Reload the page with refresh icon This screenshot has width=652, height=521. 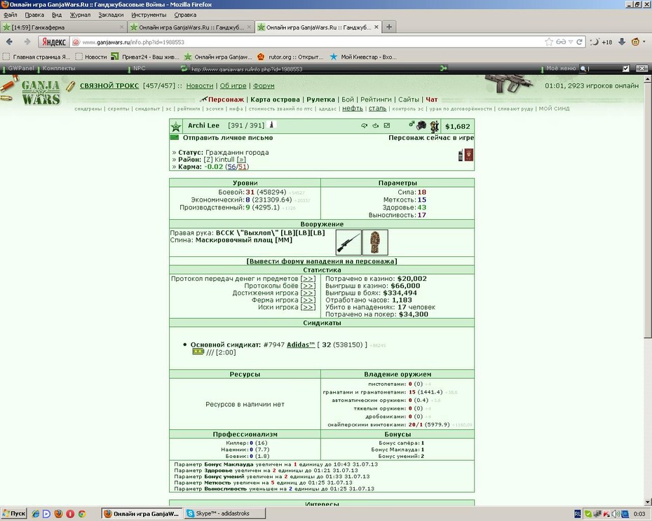tap(579, 42)
